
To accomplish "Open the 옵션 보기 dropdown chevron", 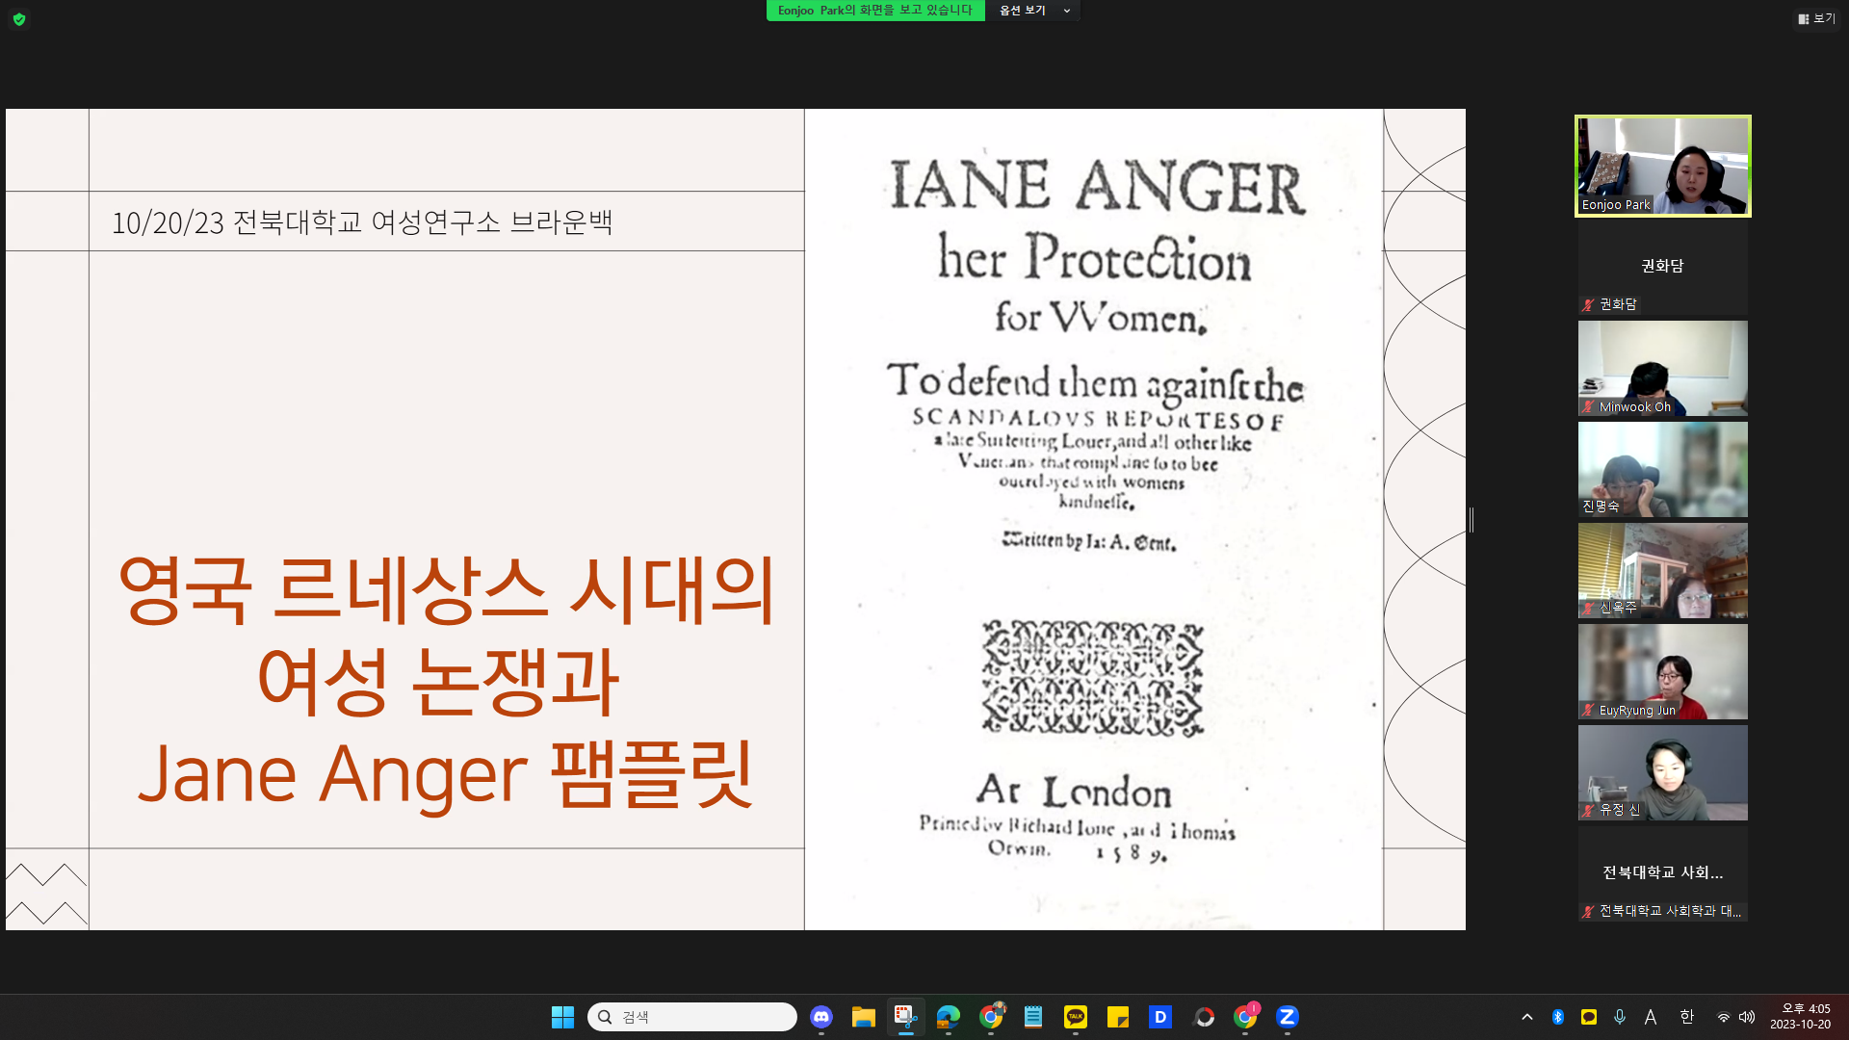I will point(1065,11).
